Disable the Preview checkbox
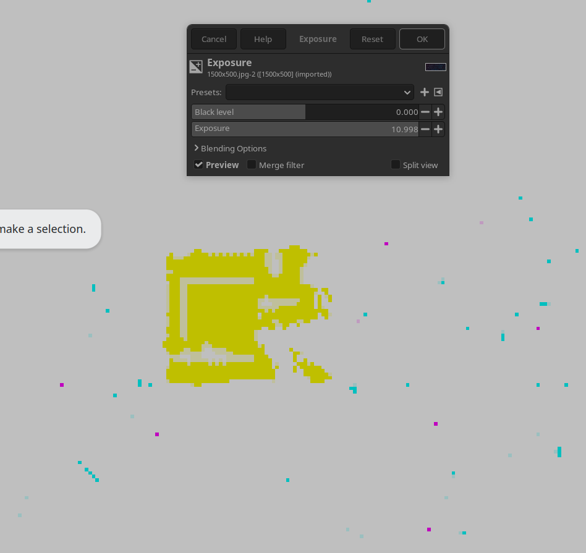586x553 pixels. coord(198,164)
